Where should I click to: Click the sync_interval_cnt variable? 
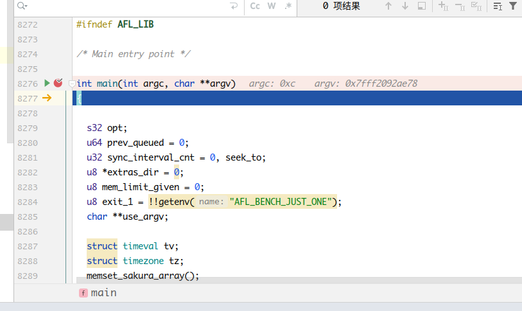tap(150, 157)
